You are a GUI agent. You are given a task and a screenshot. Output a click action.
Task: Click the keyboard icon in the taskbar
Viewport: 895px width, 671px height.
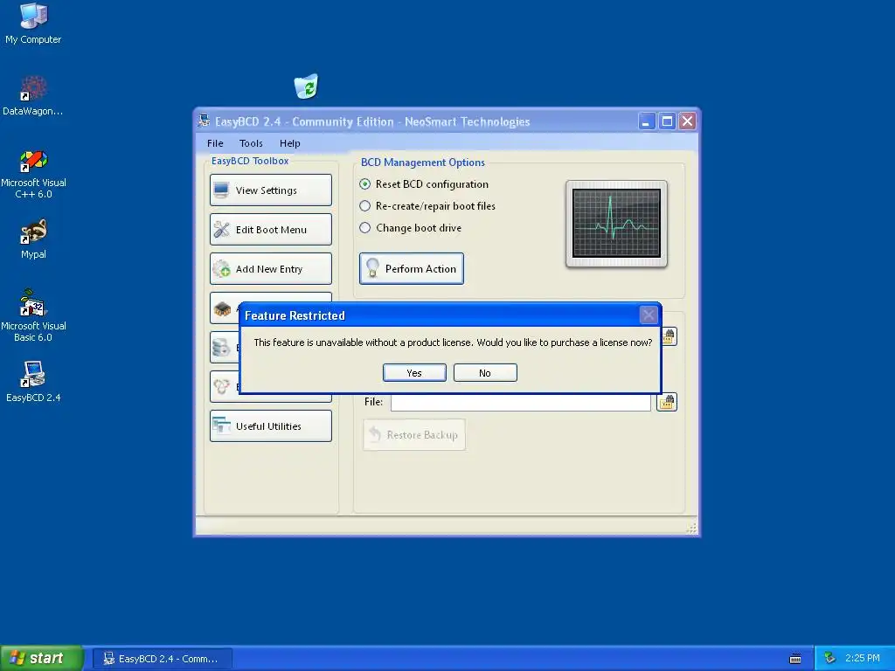click(x=795, y=659)
